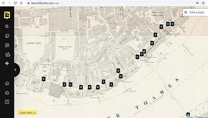This screenshot has height=118, width=208.
Task: Expand the sidebar panel with arrow tab
Action: [16, 70]
